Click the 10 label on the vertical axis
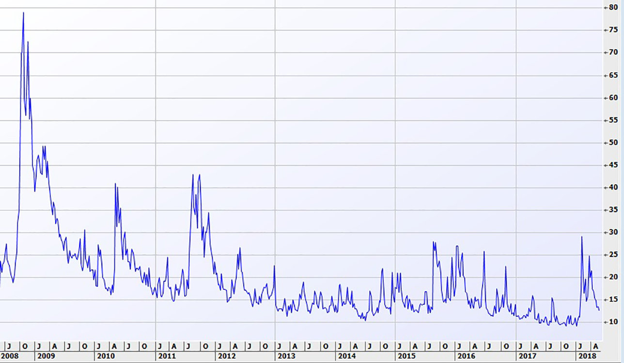The height and width of the screenshot is (363, 624). point(613,322)
